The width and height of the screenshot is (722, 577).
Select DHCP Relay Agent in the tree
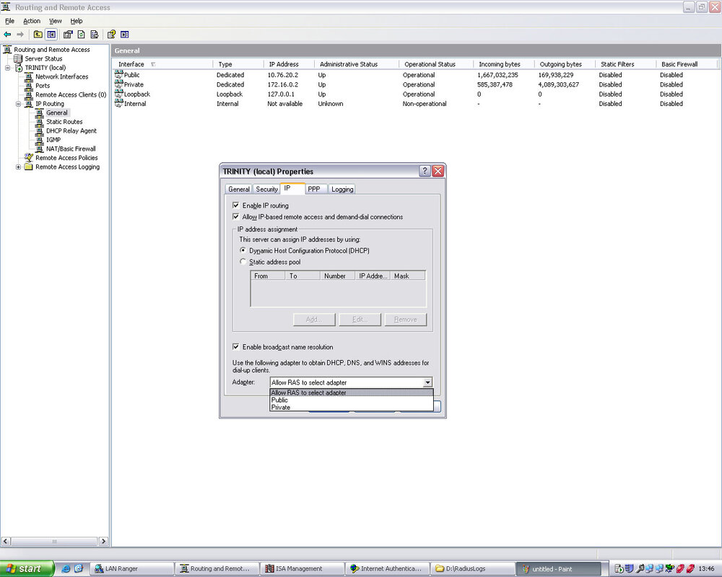coord(71,131)
